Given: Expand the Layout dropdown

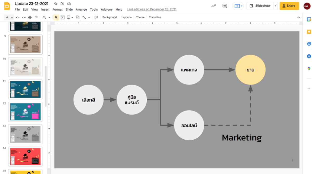Looking at the screenshot, I should pos(127,17).
